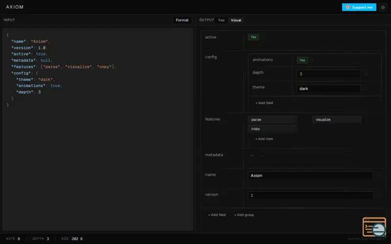Click the AXIOM logo title
Screen dimensions: 391x244
15,7
